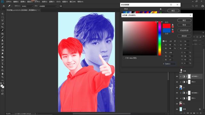Select the Crop tool

point(2,27)
